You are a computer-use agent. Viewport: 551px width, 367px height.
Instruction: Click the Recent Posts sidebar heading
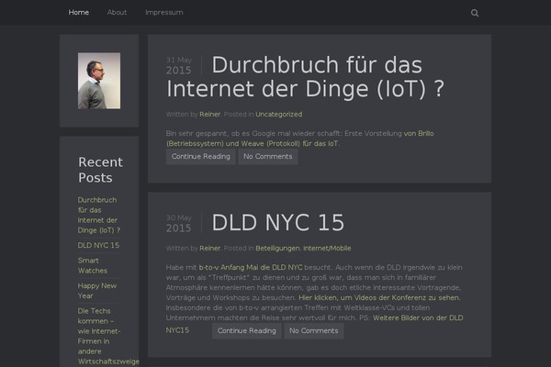(x=100, y=170)
